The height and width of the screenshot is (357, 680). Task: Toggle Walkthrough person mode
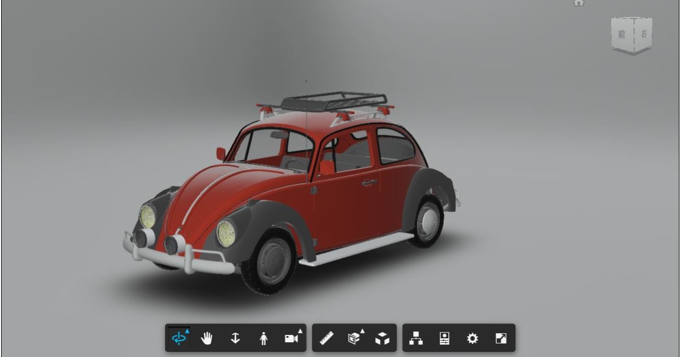pos(263,338)
